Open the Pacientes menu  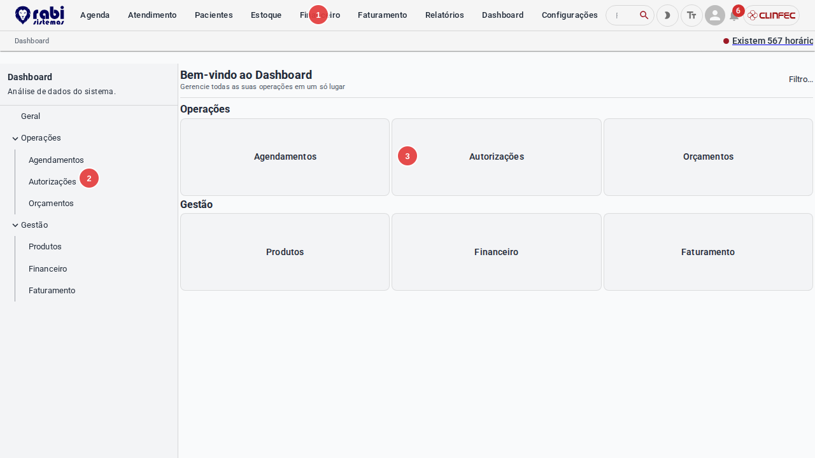pyautogui.click(x=214, y=15)
